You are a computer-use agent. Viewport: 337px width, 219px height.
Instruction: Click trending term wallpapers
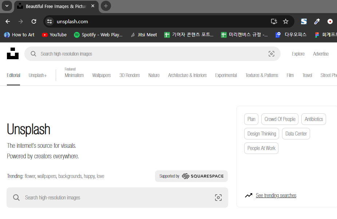47,176
